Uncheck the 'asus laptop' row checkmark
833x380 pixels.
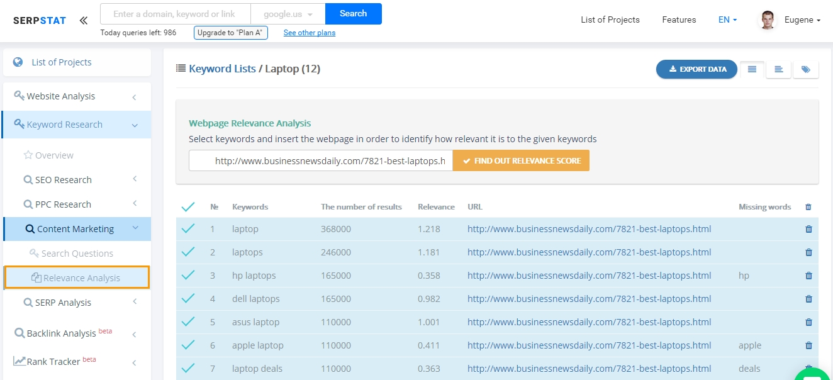pos(188,322)
